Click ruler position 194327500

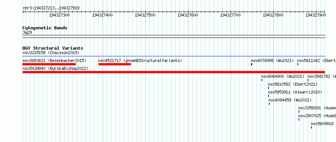pos(145,15)
